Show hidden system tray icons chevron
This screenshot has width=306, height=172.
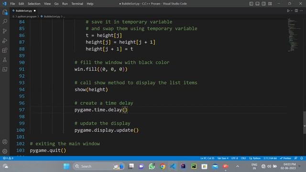(x=238, y=166)
